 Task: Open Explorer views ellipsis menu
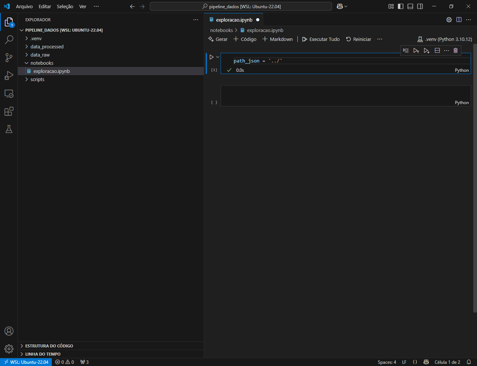coord(196,20)
